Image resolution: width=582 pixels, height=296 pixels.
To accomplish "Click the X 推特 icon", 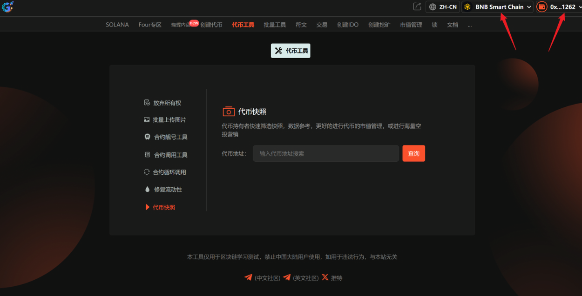I will (x=325, y=277).
